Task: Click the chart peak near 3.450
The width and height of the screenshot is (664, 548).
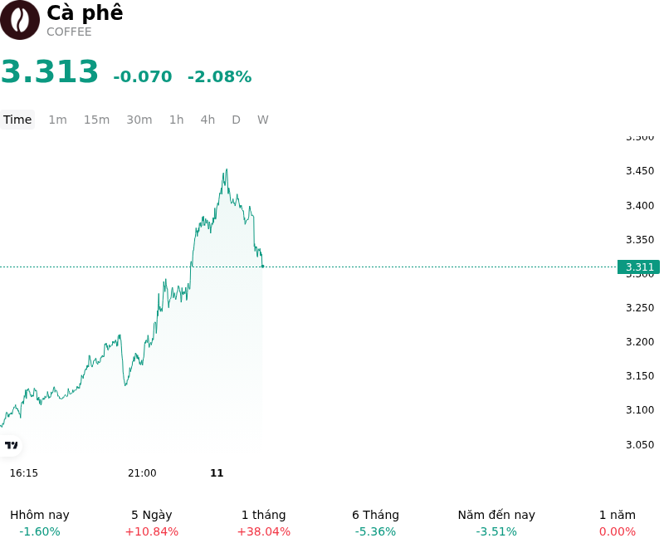Action: (227, 169)
